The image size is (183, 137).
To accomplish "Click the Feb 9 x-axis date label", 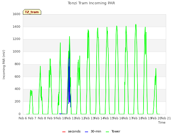I will pyautogui.click(x=51, y=118).
